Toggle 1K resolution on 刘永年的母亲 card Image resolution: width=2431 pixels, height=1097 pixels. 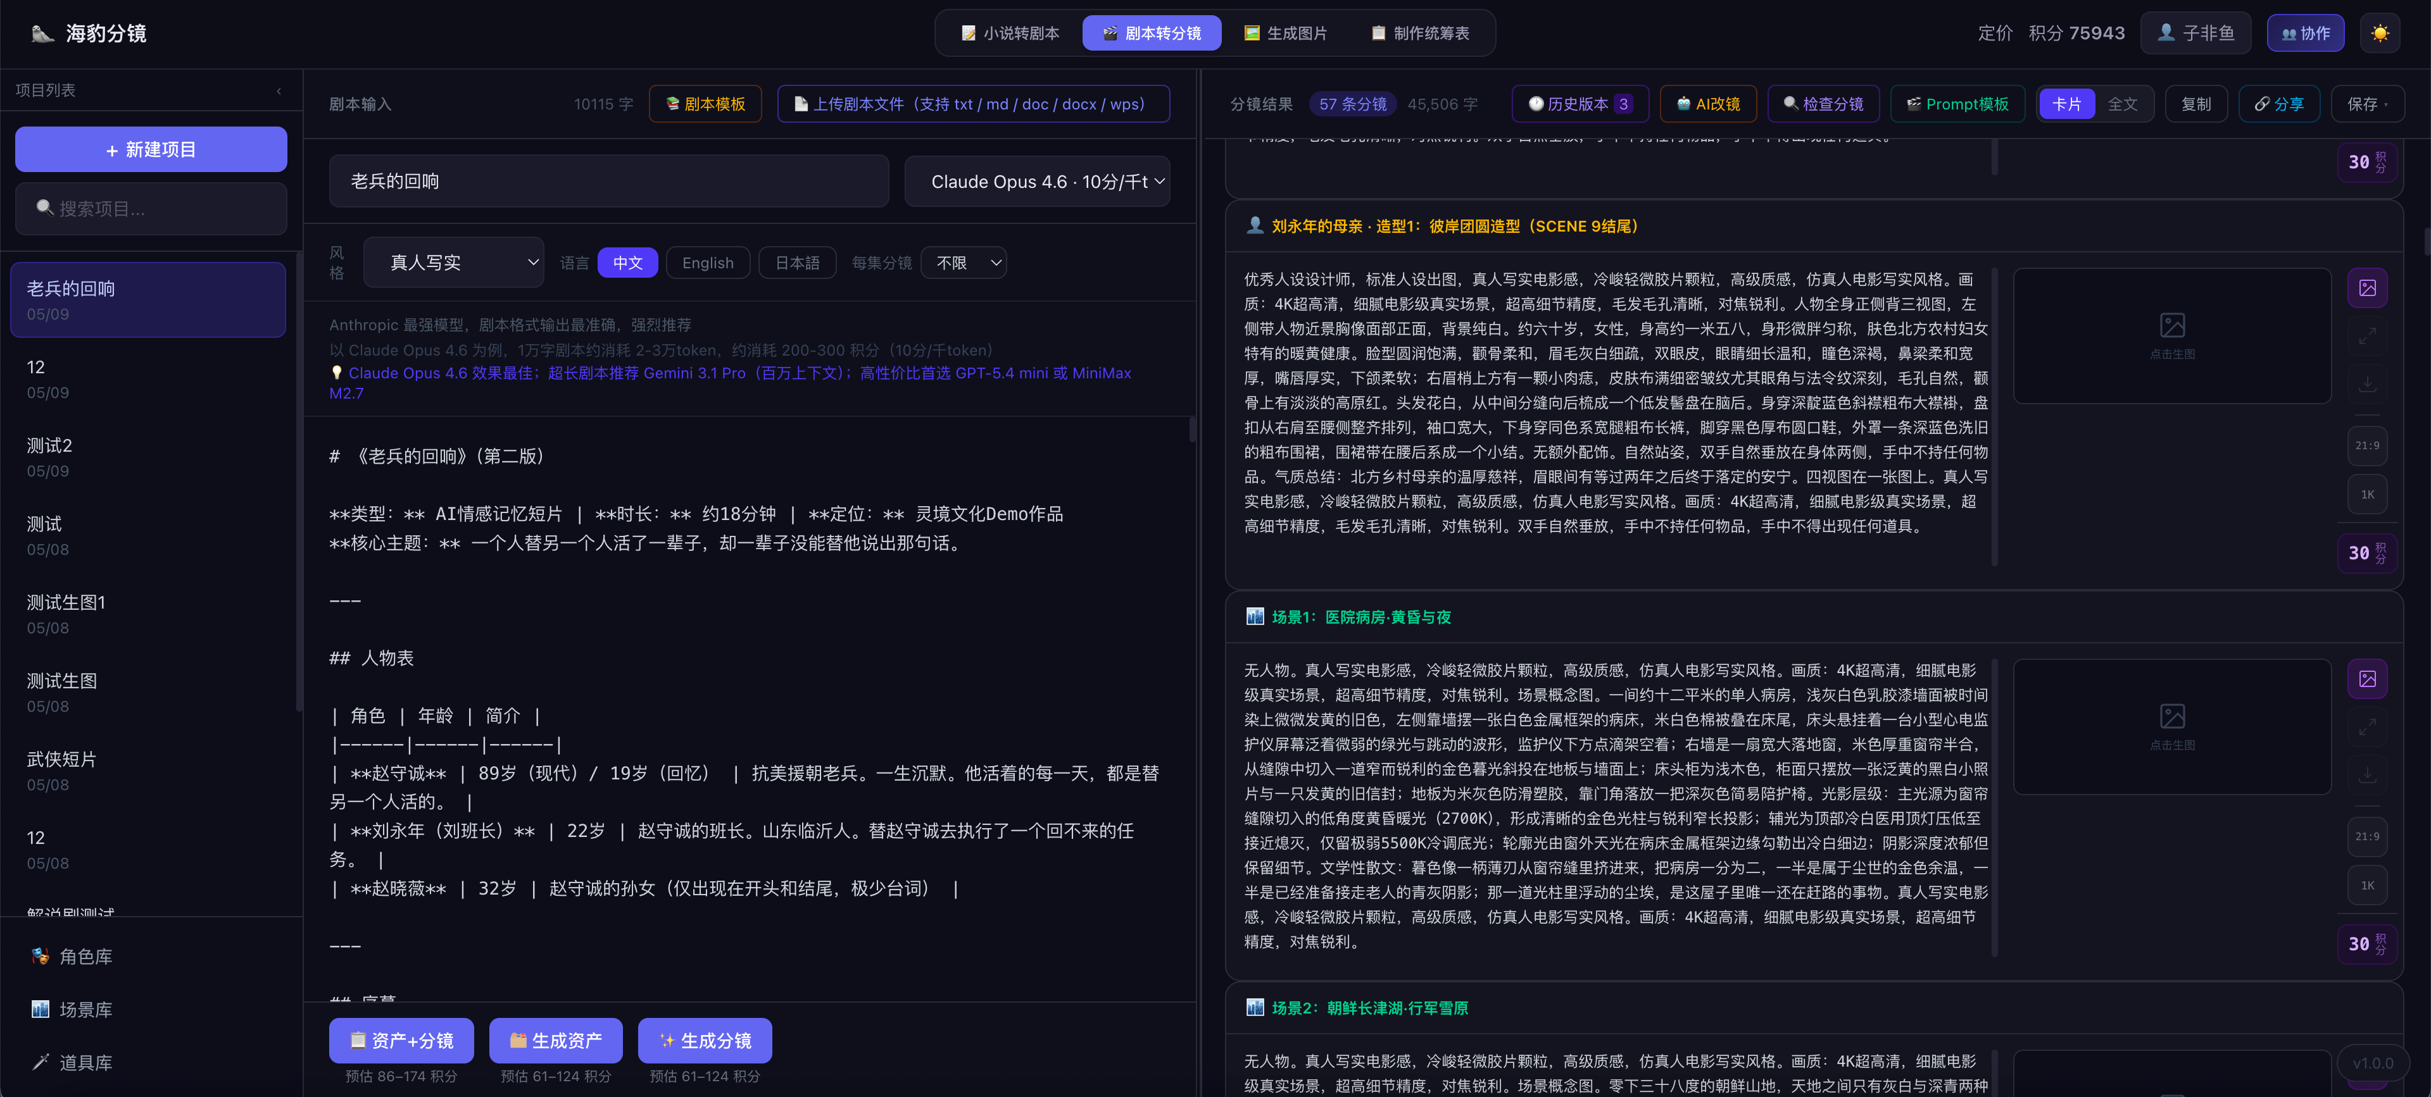click(x=2367, y=494)
